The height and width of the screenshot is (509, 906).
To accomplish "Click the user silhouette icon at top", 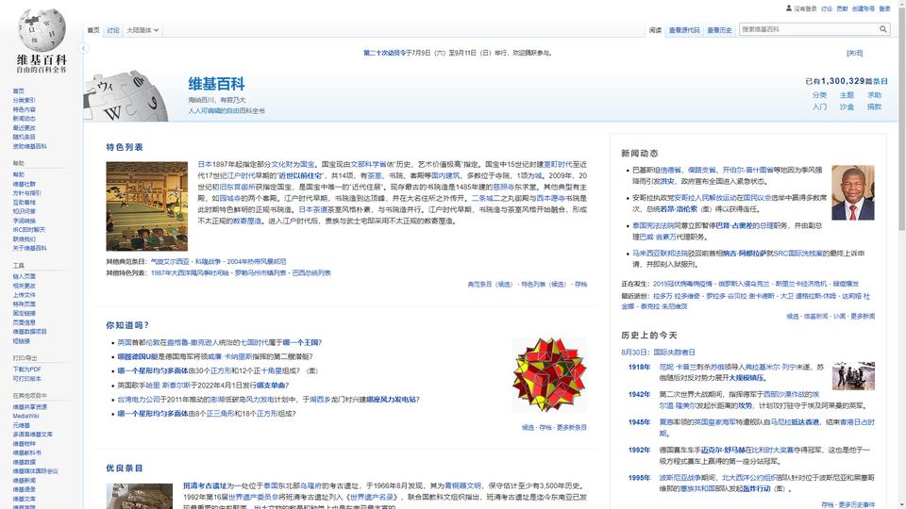I will [x=789, y=8].
